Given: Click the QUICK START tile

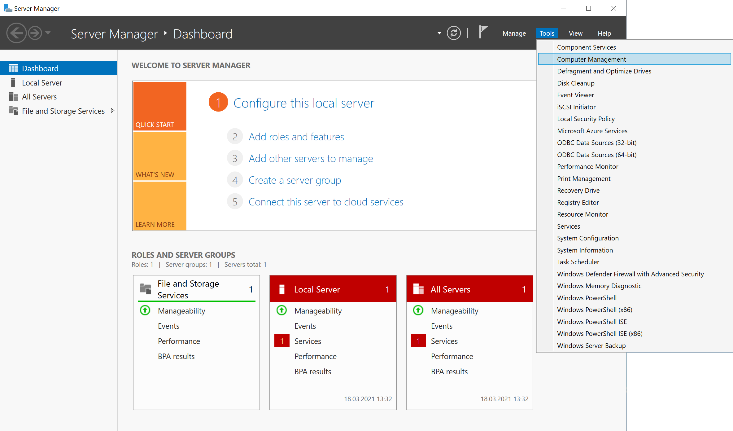Looking at the screenshot, I should pyautogui.click(x=159, y=106).
